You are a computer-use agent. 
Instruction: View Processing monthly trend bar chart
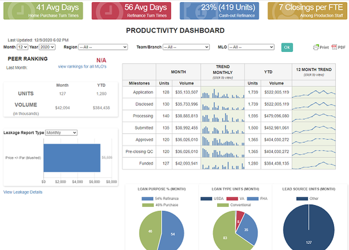[223, 116]
